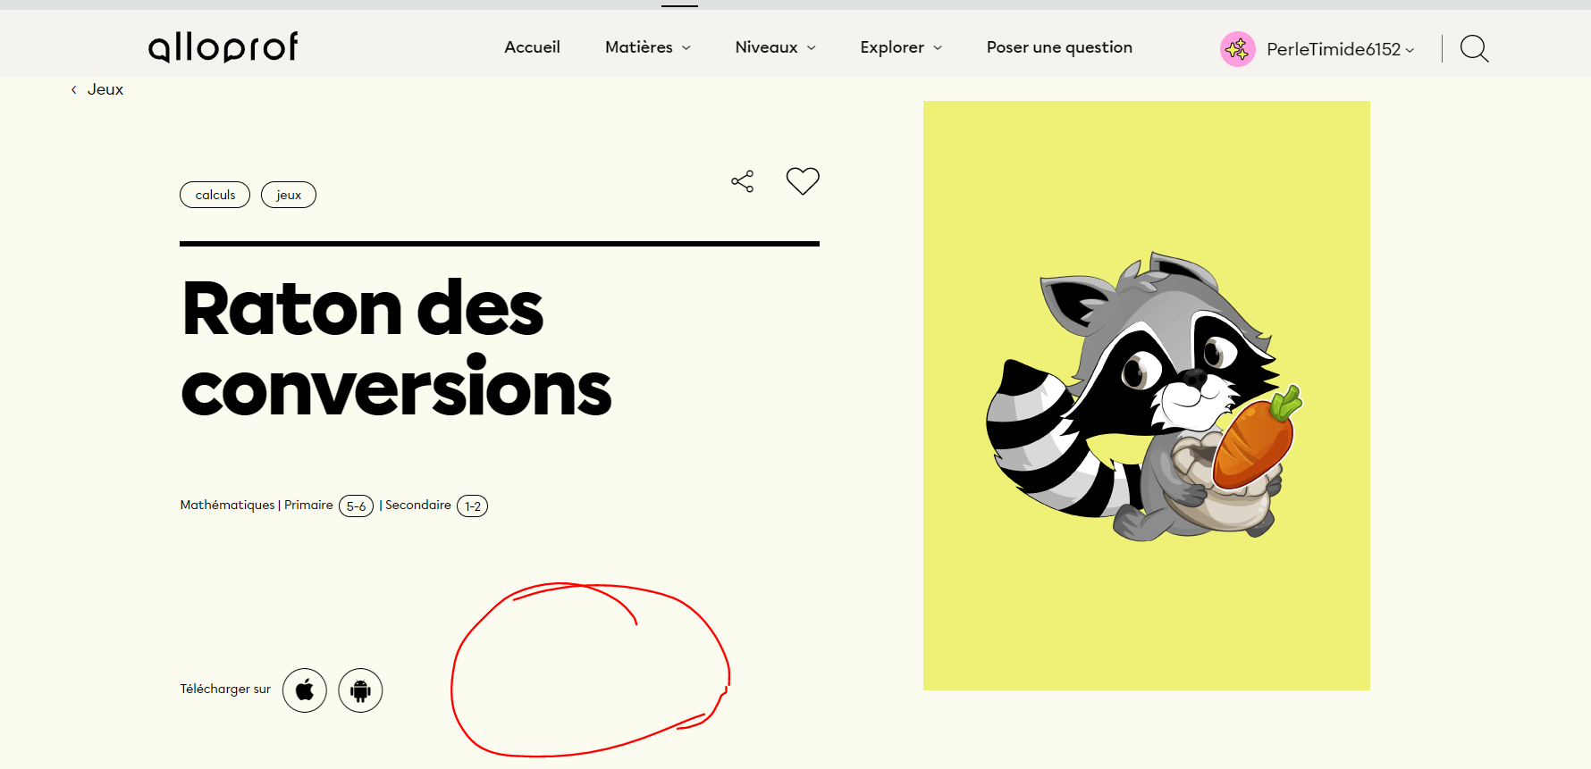Return to Jeux page link
This screenshot has height=769, width=1591.
[x=105, y=89]
